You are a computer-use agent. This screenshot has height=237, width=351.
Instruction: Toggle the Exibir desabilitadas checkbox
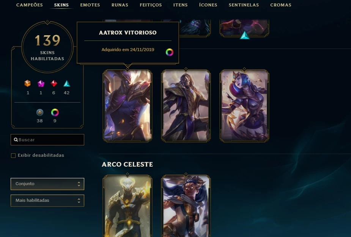pyautogui.click(x=13, y=156)
